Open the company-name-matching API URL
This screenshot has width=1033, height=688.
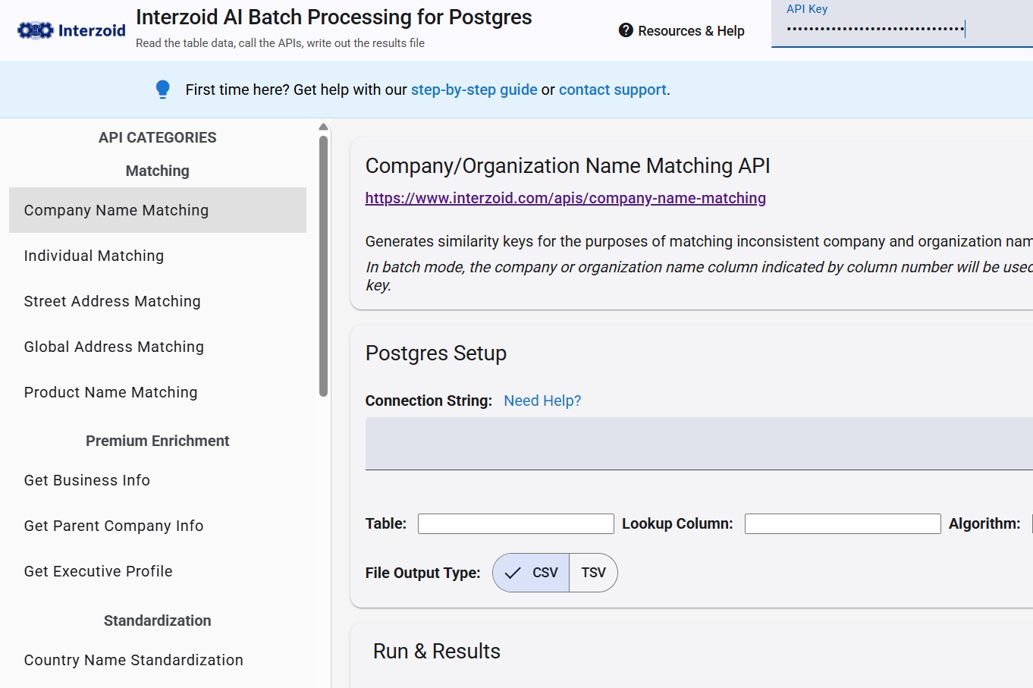[x=565, y=198]
